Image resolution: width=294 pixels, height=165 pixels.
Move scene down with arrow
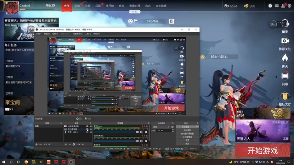[x=50, y=144]
